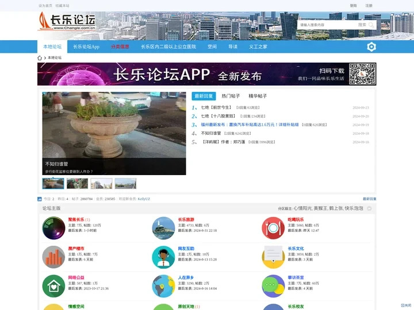Open 长乐区内二级以上公立医院 menu item
This screenshot has width=414, height=310.
pos(168,46)
